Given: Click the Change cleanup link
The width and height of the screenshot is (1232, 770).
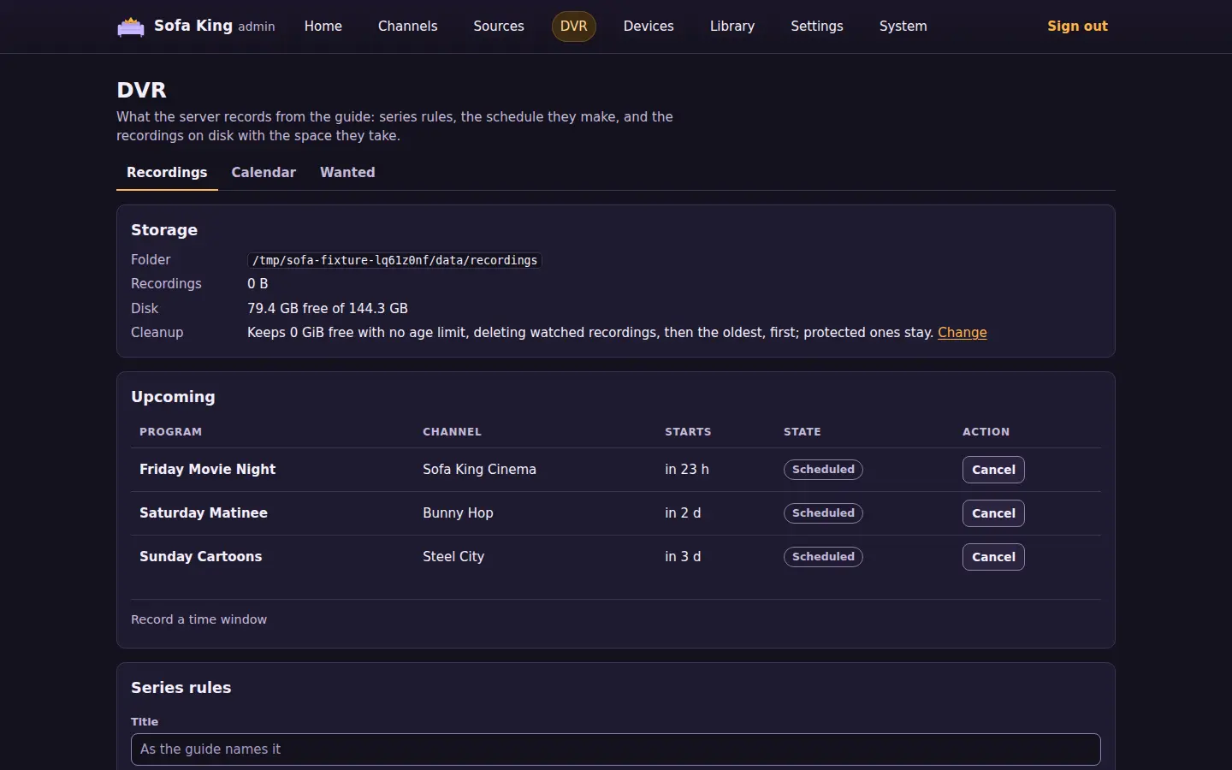Looking at the screenshot, I should point(962,333).
